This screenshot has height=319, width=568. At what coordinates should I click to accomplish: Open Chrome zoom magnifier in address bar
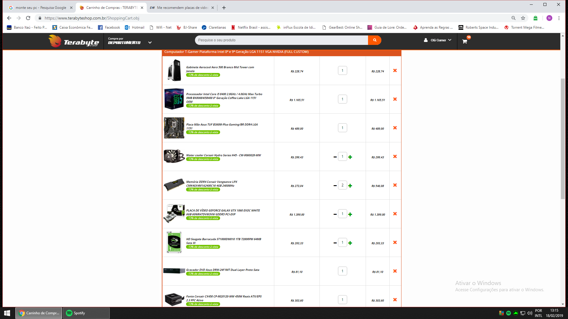[x=514, y=18]
